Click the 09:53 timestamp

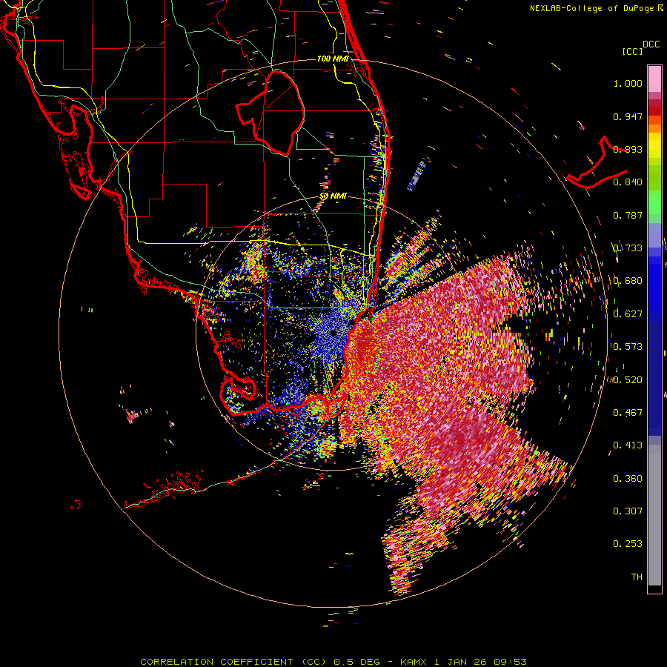pos(510,662)
